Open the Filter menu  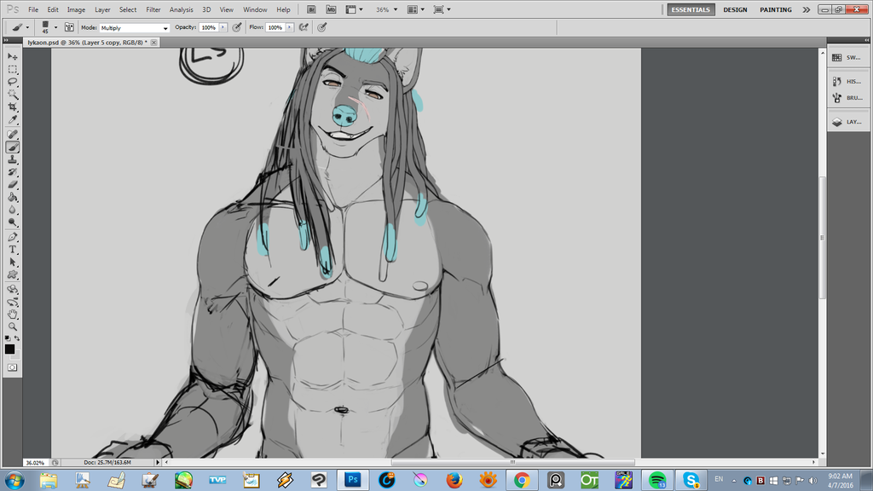click(x=153, y=9)
